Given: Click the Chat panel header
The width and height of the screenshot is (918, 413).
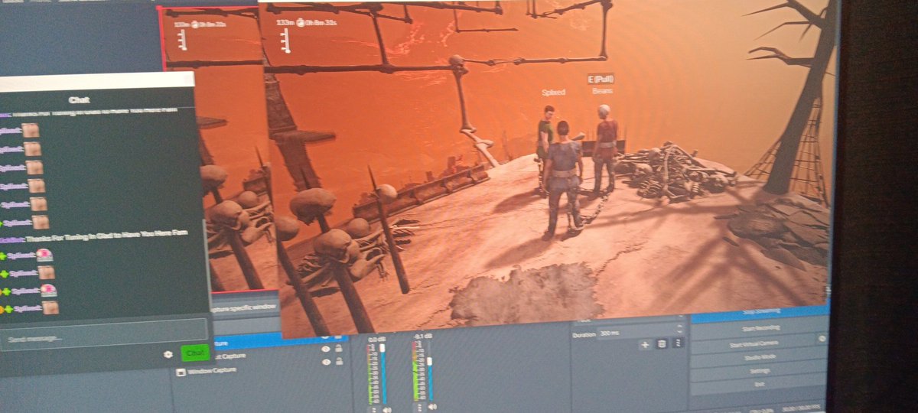Looking at the screenshot, I should [x=80, y=99].
